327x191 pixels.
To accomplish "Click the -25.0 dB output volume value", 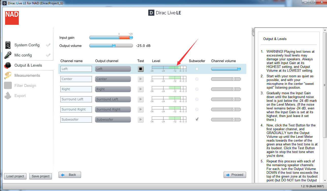I will 143,46.
